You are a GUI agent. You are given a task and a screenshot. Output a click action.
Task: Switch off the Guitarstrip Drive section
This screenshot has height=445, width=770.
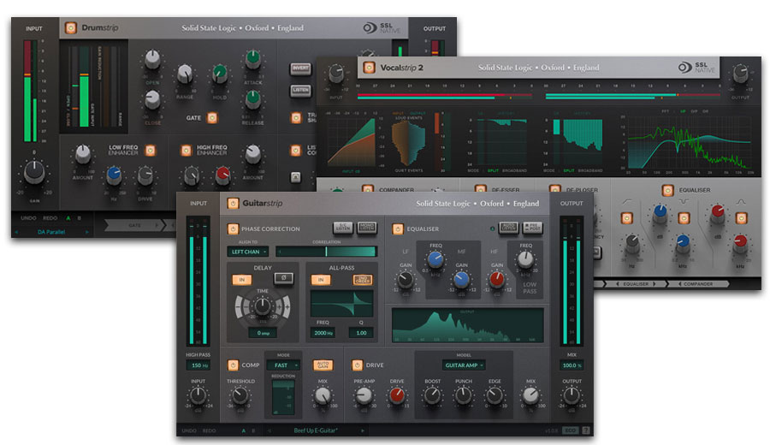point(358,365)
